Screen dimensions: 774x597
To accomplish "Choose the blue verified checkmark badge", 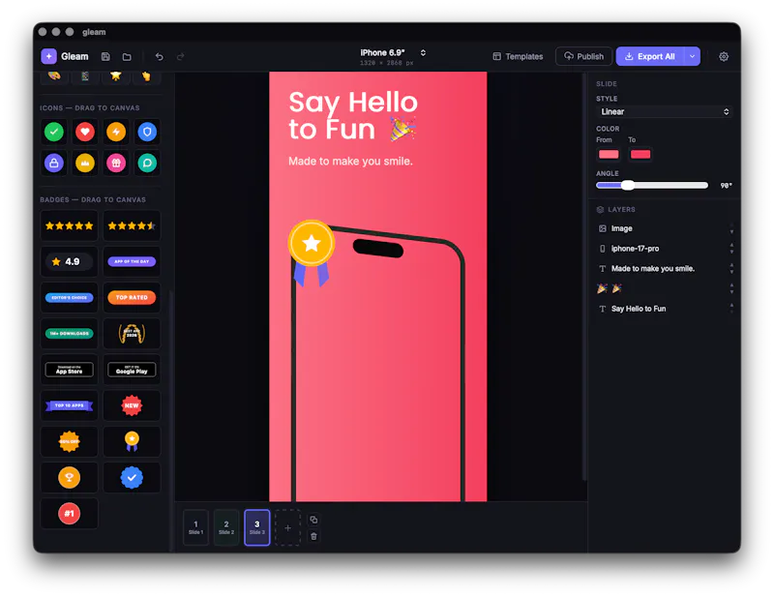I will 132,477.
